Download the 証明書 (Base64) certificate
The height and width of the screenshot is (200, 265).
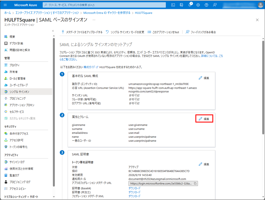(x=134, y=188)
